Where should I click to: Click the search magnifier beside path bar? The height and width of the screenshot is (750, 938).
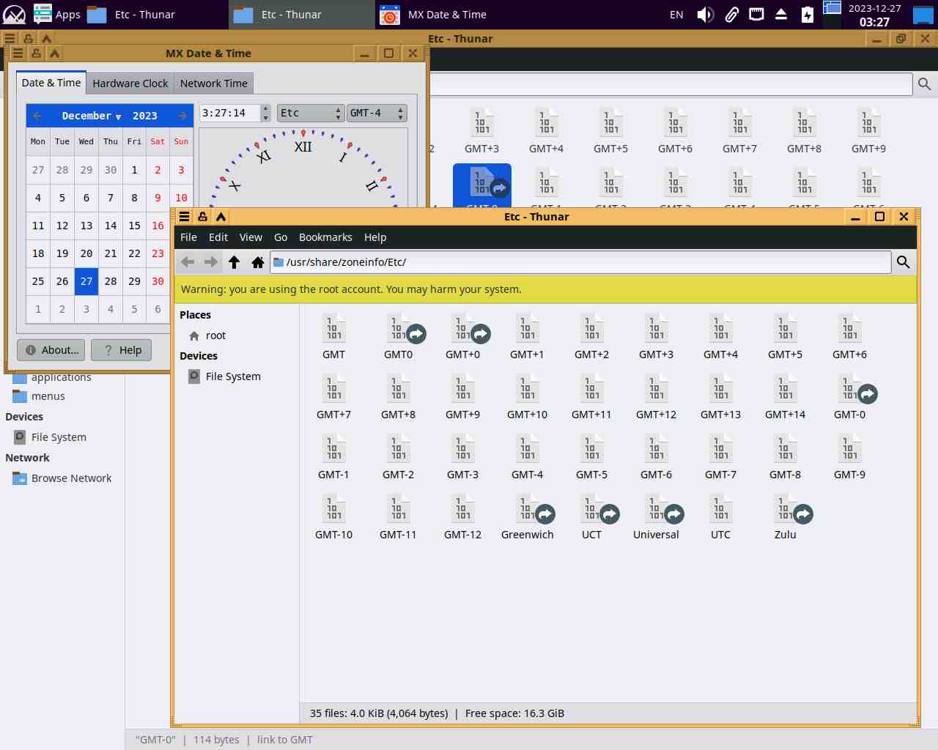point(904,262)
